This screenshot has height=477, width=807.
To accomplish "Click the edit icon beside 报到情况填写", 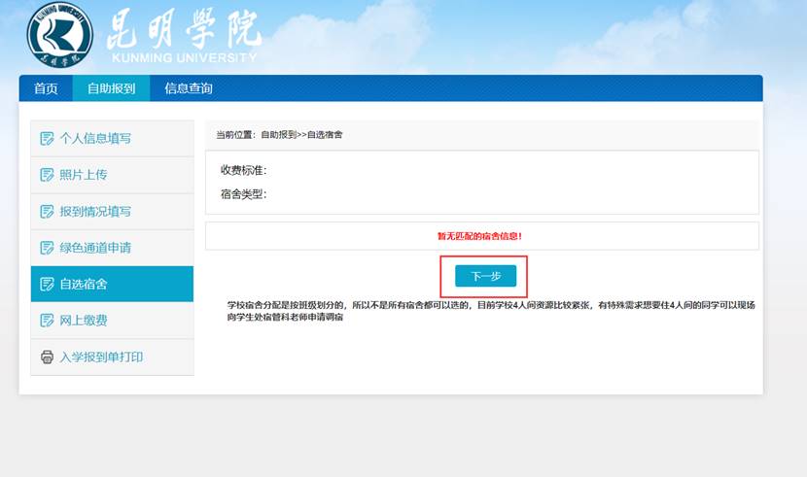I will tap(47, 211).
